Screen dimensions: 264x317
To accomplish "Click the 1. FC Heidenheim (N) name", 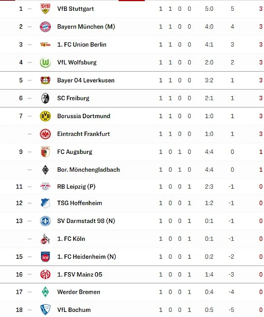I will click(x=86, y=257).
